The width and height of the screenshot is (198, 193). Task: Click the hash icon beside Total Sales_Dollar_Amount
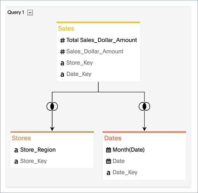coord(62,40)
